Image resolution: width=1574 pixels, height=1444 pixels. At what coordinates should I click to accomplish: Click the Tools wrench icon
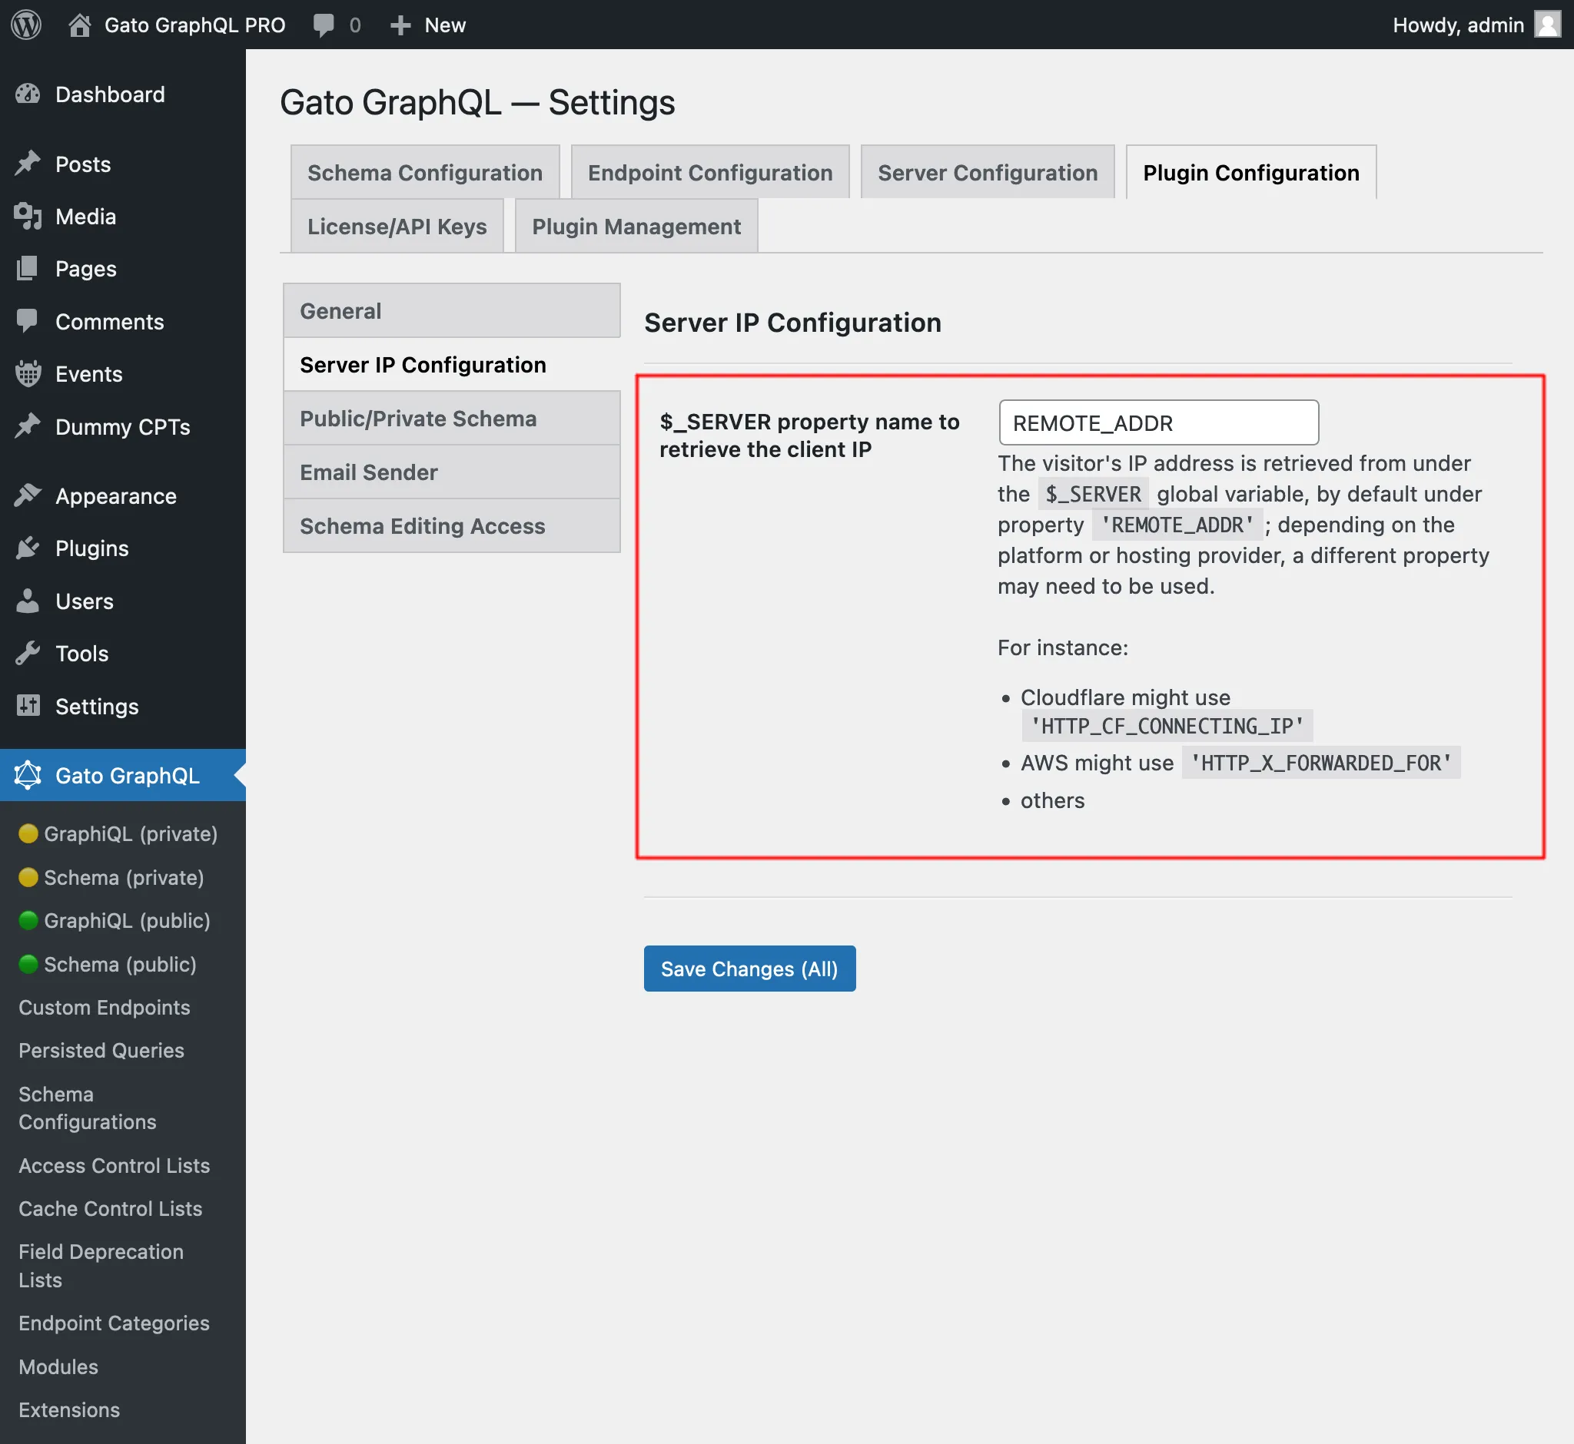click(28, 653)
